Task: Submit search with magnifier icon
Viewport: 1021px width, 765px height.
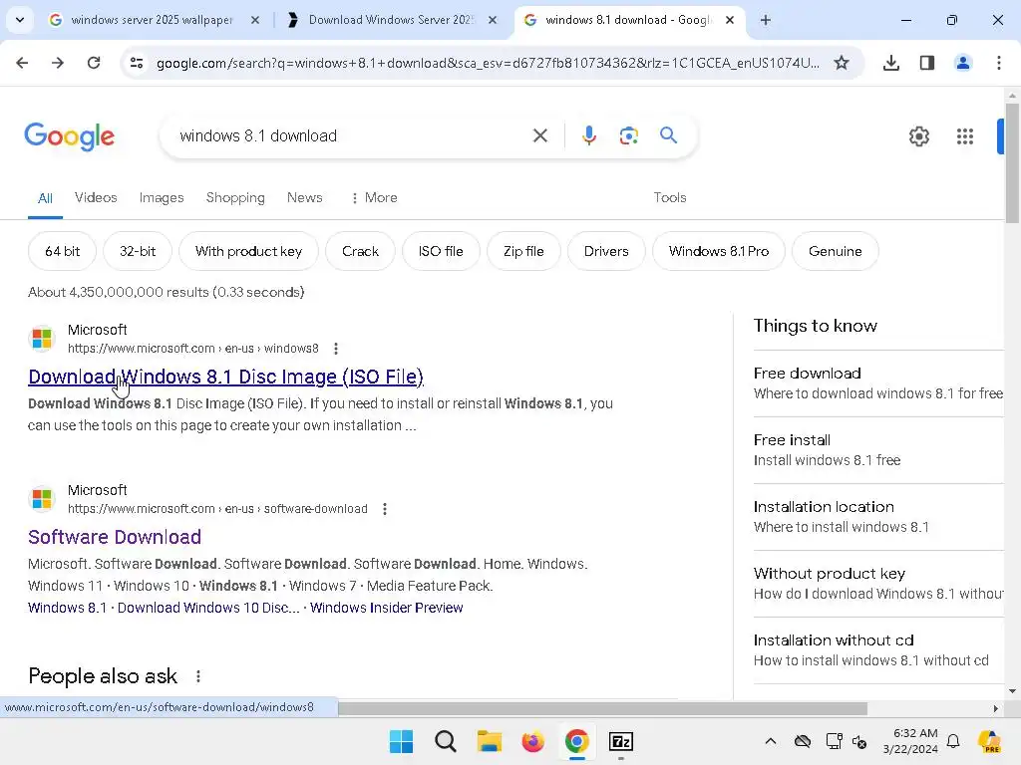Action: [x=669, y=135]
